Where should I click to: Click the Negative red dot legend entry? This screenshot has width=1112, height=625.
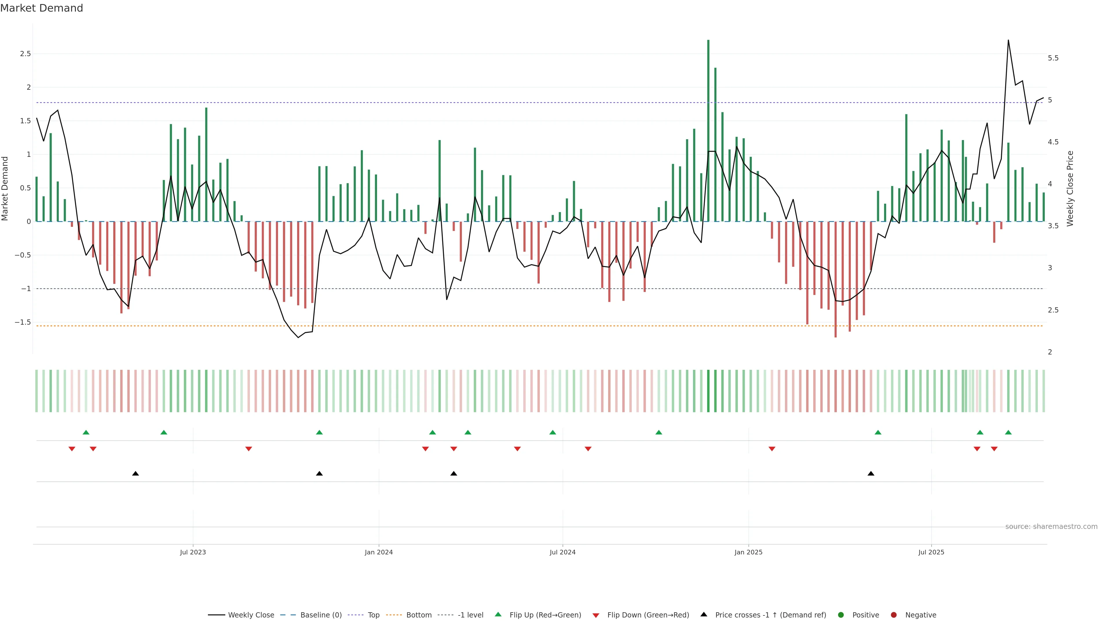(894, 615)
